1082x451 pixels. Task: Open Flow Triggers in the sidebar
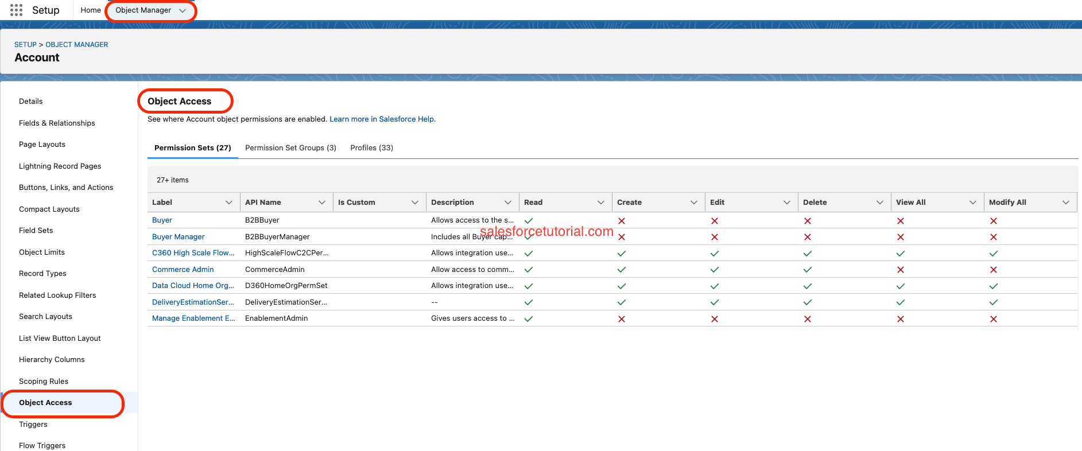point(42,446)
